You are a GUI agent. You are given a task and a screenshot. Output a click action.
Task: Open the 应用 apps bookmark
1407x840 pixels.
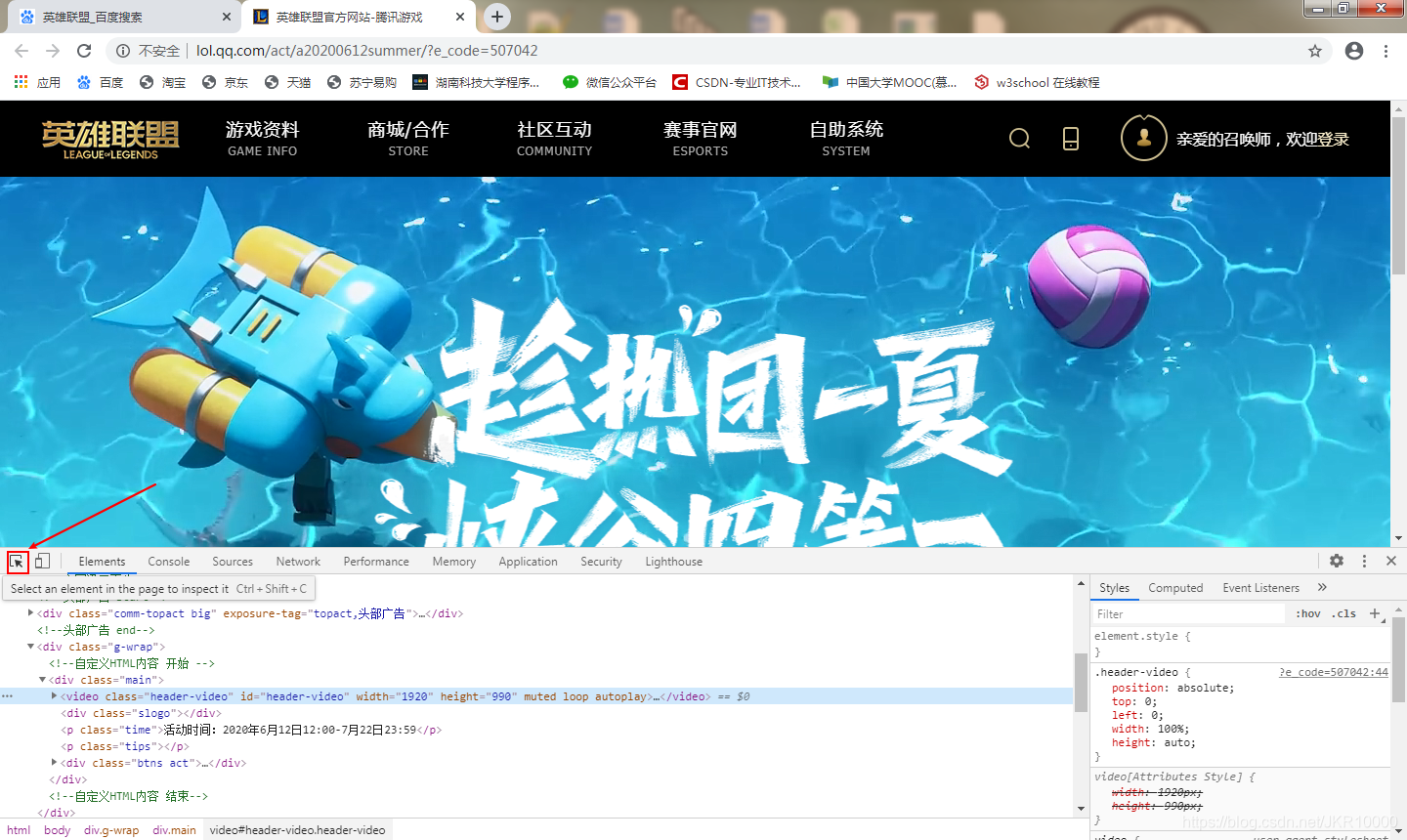(x=37, y=82)
